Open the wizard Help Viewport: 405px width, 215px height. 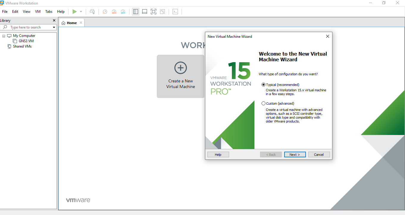(218, 154)
